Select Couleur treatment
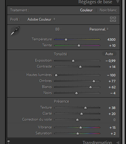This screenshot has height=144, width=126. (86, 10)
